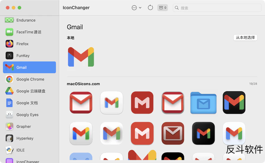Choose the dark red envelope icon, second row
The image size is (265, 163).
point(173,133)
